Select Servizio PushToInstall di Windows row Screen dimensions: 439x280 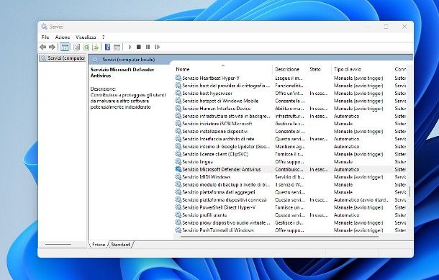pyautogui.click(x=290, y=230)
